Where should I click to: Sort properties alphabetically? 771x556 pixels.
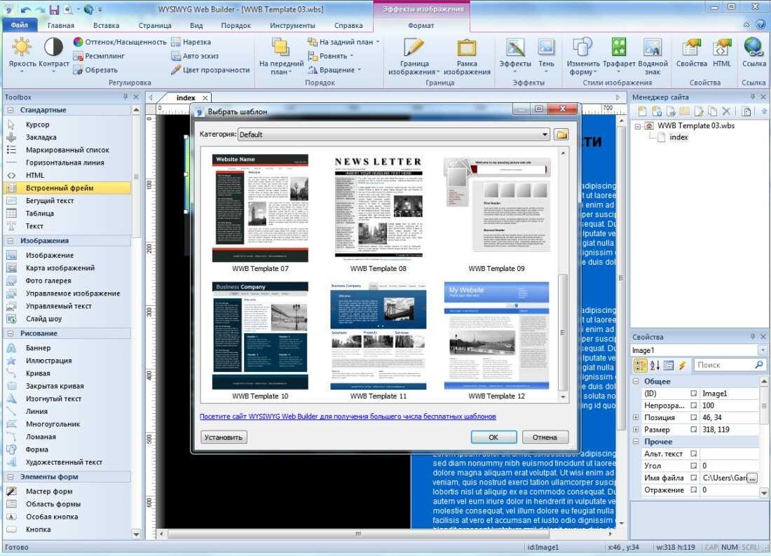(x=655, y=365)
